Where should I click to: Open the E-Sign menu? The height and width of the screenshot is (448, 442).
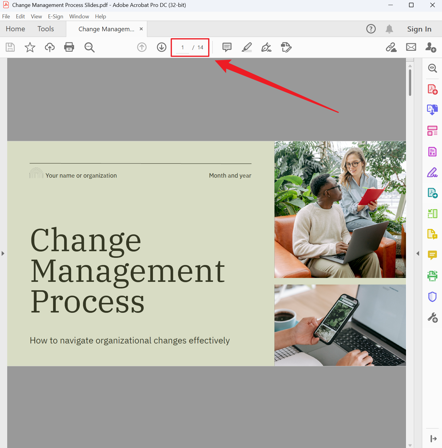tap(55, 17)
